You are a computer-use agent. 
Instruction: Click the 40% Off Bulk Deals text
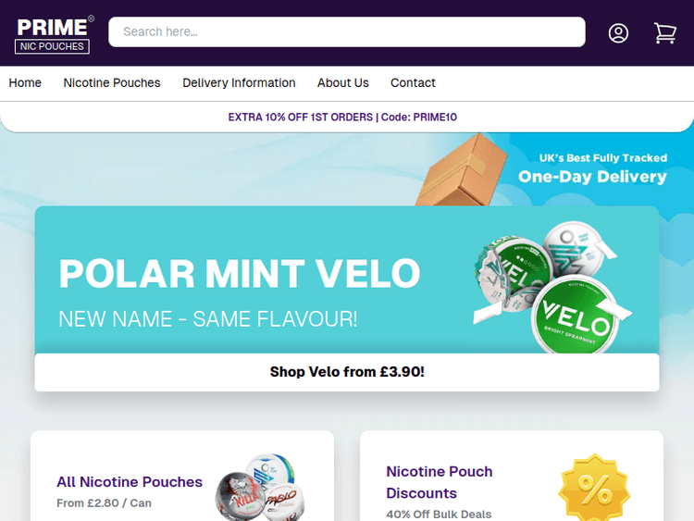[x=439, y=514]
